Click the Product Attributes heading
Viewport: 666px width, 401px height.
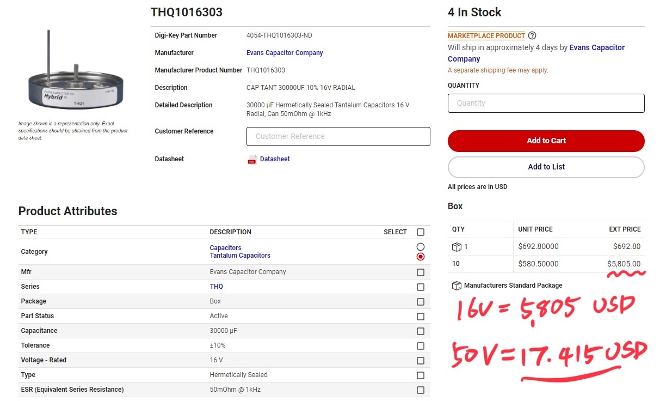(68, 211)
